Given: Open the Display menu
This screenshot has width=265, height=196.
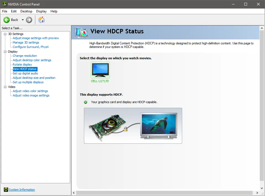Looking at the screenshot, I should [41, 11].
